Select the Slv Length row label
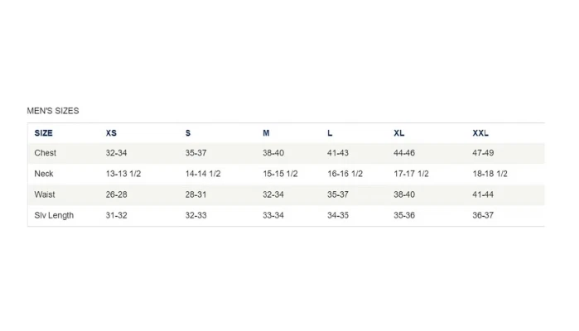 (54, 215)
